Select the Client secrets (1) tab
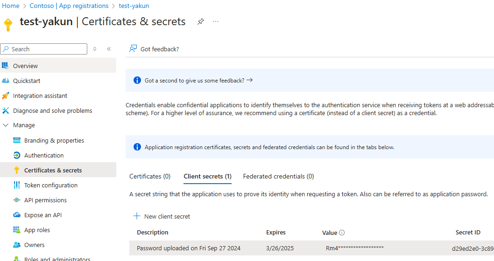This screenshot has width=494, height=261. [207, 177]
